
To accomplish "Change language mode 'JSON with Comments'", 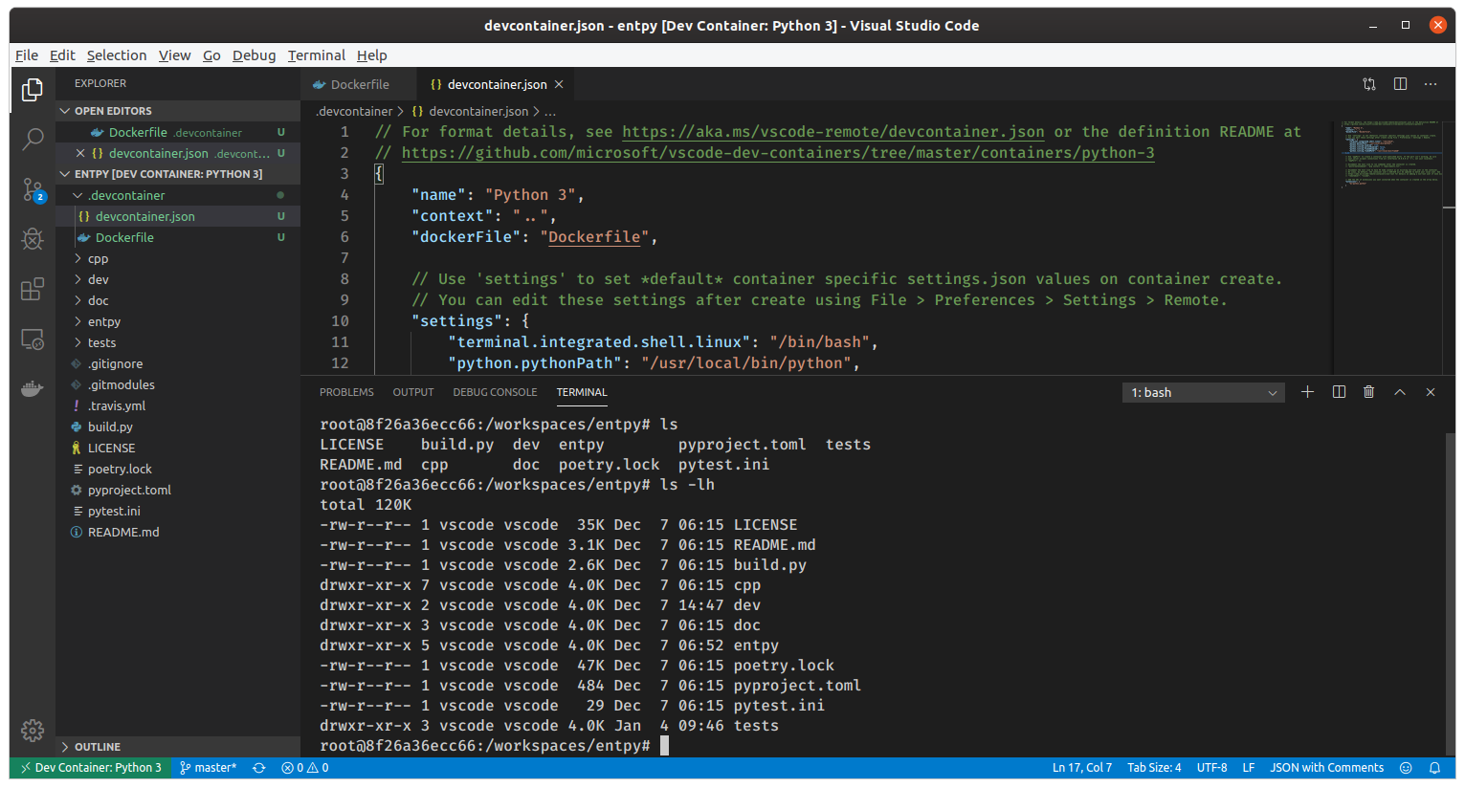I will click(1326, 768).
